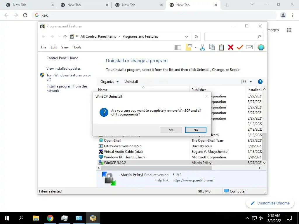Click the Chrome back arrow
The width and height of the screenshot is (299, 224).
tap(6, 15)
